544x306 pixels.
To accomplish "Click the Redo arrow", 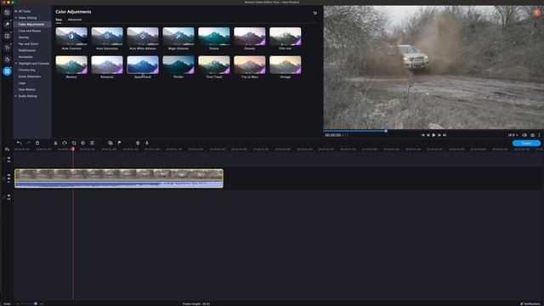I will [x=28, y=143].
